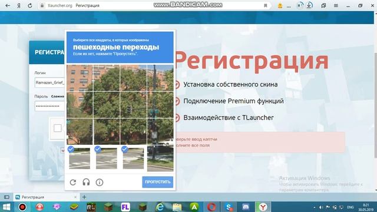Deselect the checked crosswalk tile under the building
This screenshot has height=212, width=377.
pyautogui.click(x=80, y=158)
